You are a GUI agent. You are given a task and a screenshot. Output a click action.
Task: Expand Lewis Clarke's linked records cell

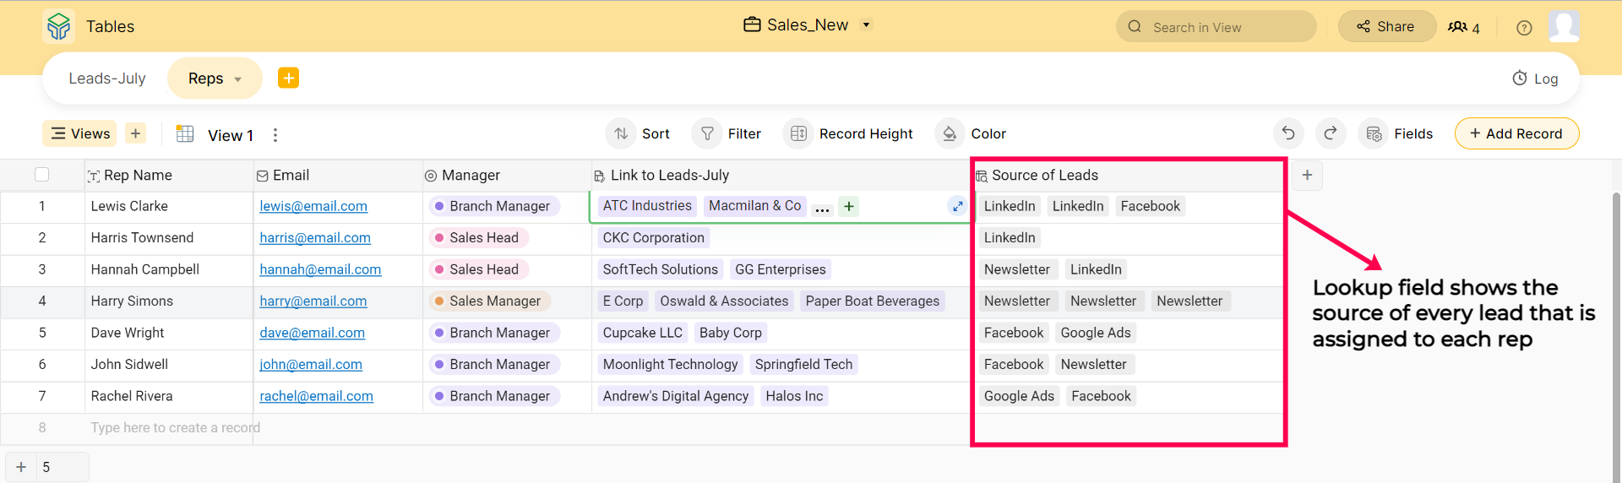957,206
